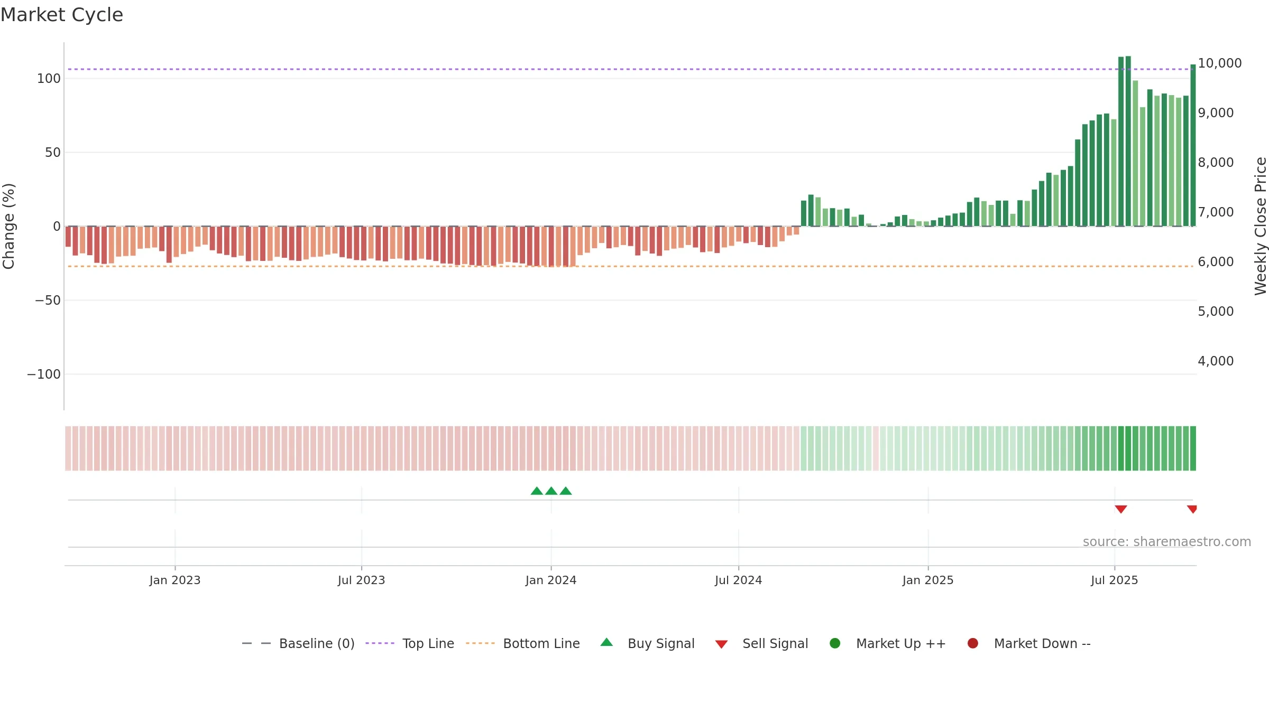Screen dimensions: 1269x713
Task: Click the red Sell Signal triangle in legend
Action: [721, 644]
